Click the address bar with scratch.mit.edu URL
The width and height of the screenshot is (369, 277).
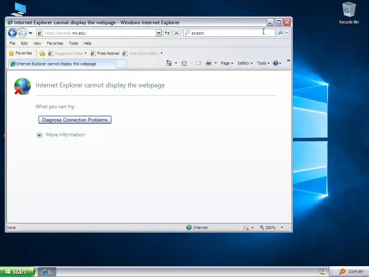pyautogui.click(x=96, y=33)
